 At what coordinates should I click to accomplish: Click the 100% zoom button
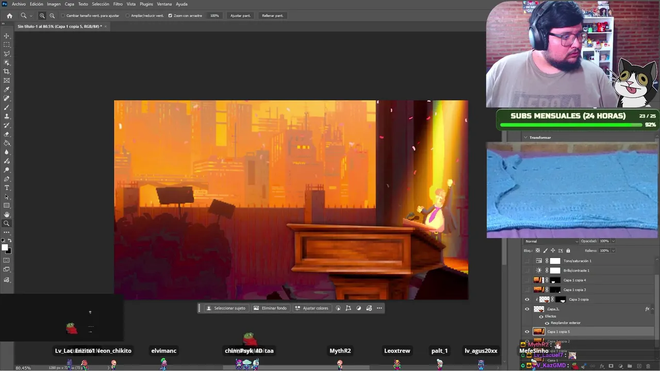pyautogui.click(x=214, y=15)
